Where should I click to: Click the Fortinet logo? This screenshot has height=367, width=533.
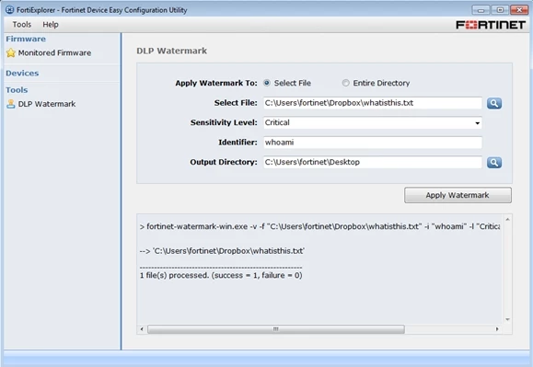pos(491,25)
